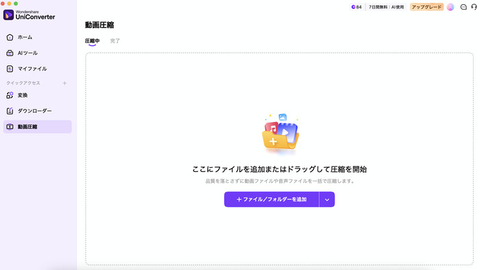Click the マイファイル document icon
Image resolution: width=480 pixels, height=270 pixels.
(10, 69)
